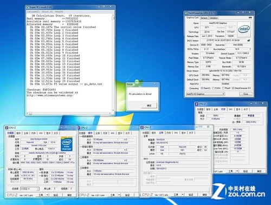Image resolution: width=271 pixels, height=205 pixels.
Task: Click Super PI's horizontal scroll-right arrow
Action: 110,113
